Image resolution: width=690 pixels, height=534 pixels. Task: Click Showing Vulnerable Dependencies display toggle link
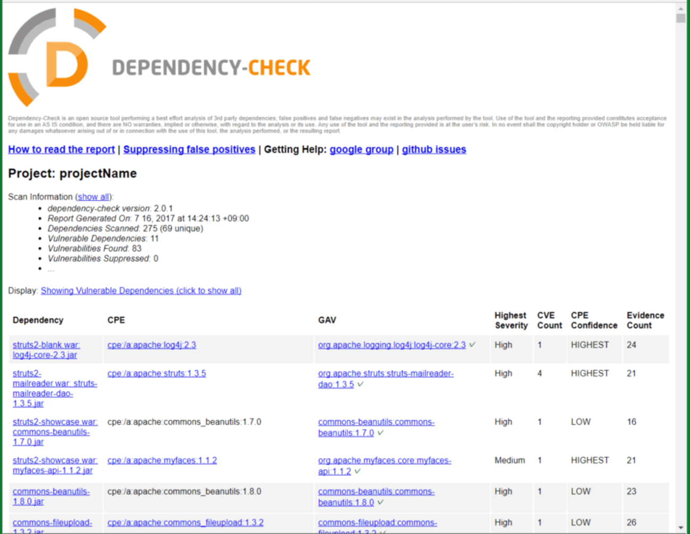(x=141, y=291)
